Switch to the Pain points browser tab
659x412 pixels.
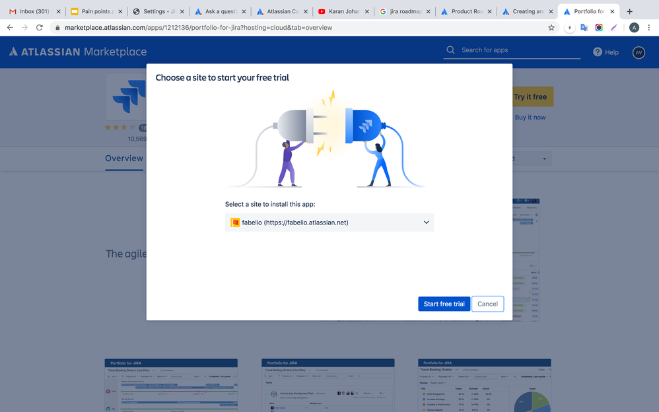coord(96,11)
